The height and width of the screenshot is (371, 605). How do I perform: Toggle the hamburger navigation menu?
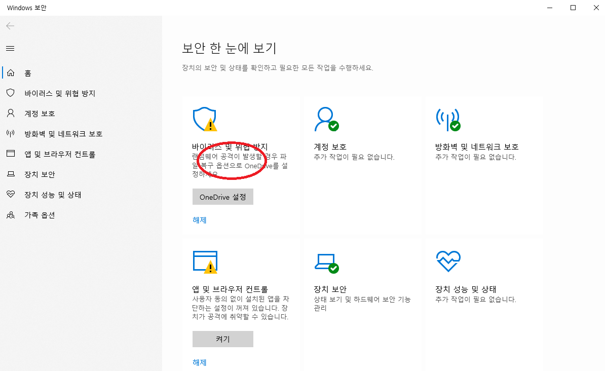(x=10, y=49)
